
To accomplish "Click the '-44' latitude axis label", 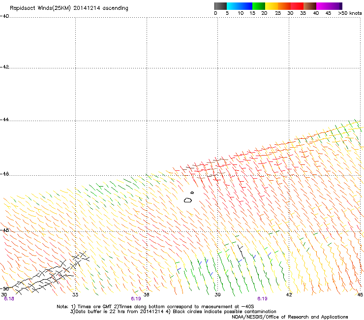I will coord(4,120).
